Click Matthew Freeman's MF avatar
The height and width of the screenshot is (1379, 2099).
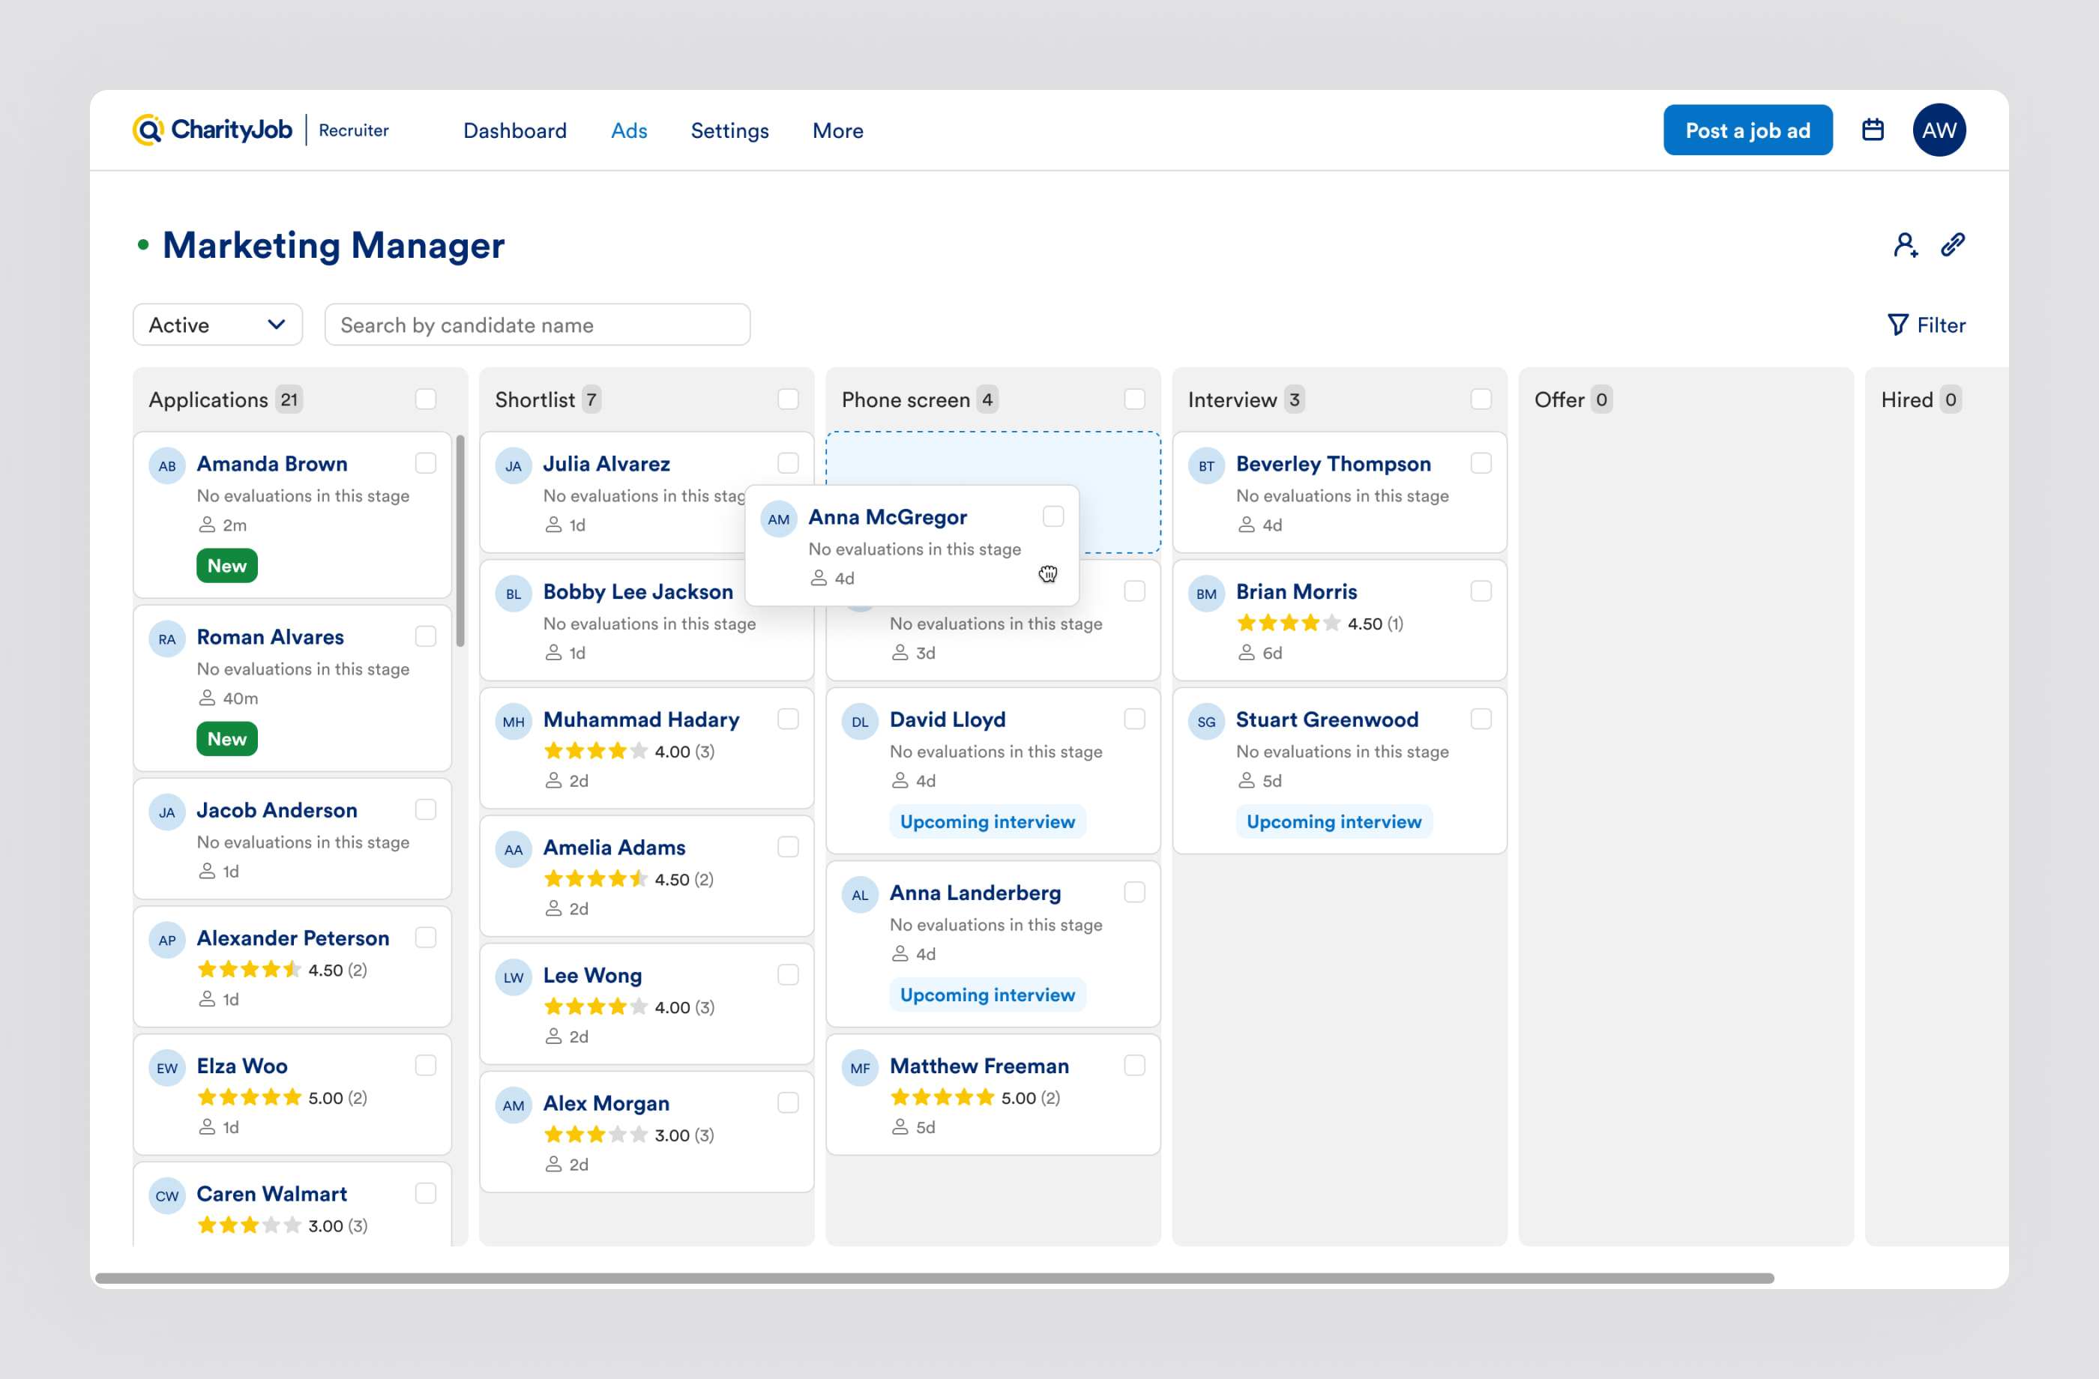click(860, 1068)
